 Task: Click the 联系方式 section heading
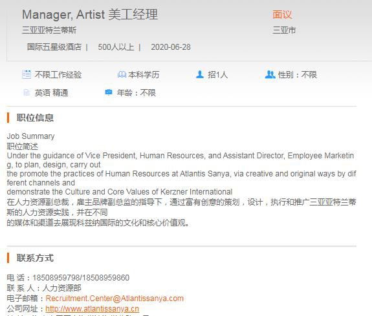pos(35,258)
